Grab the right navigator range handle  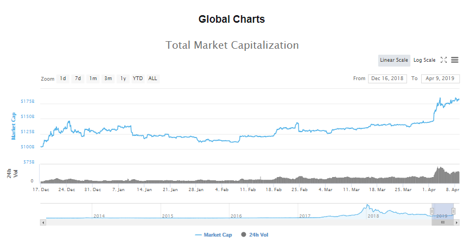(x=453, y=211)
